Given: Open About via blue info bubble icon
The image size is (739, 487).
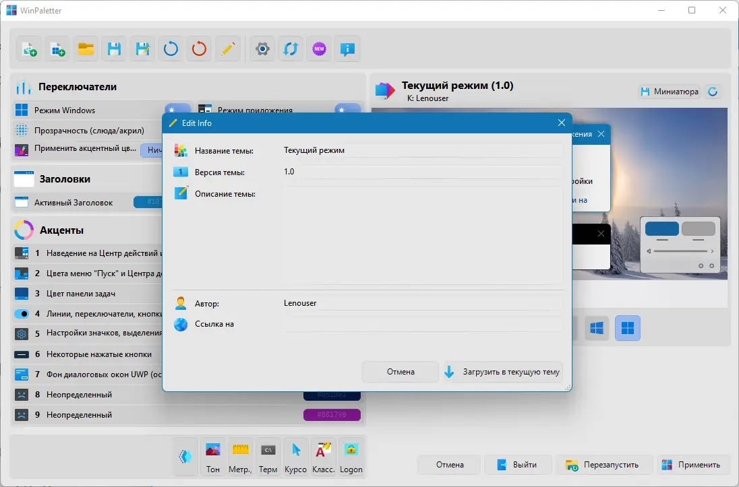Looking at the screenshot, I should tap(347, 49).
